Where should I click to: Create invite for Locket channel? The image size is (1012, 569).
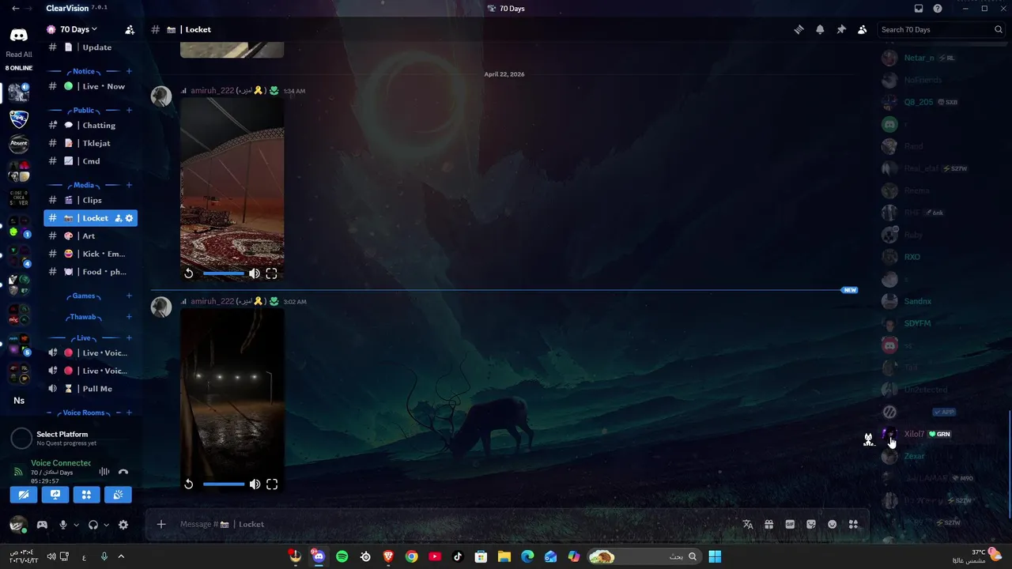[119, 218]
